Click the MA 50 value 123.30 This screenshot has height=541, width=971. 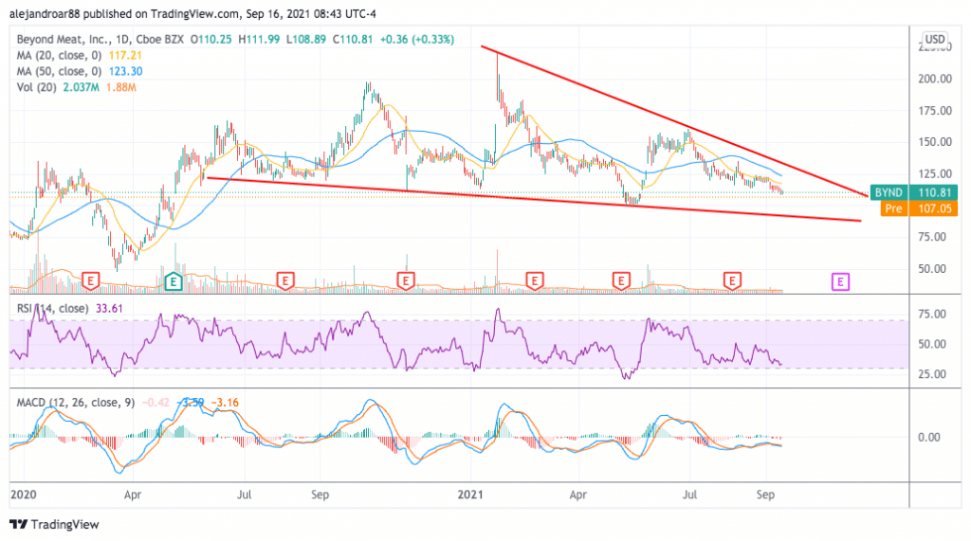pyautogui.click(x=126, y=71)
